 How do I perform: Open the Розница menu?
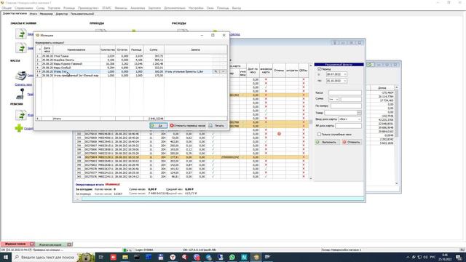coord(69,8)
